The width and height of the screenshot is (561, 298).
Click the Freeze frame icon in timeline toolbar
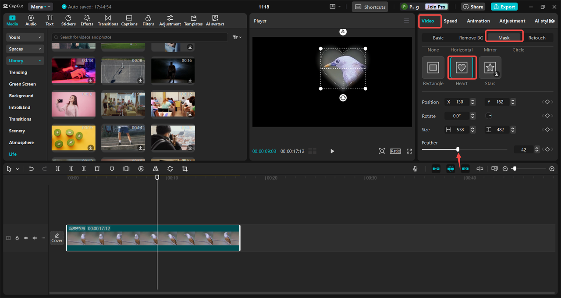point(126,169)
